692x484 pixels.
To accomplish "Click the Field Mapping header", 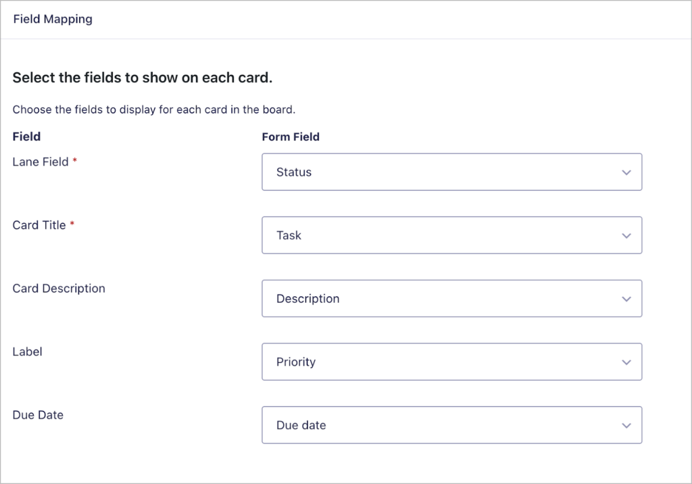I will tap(53, 19).
